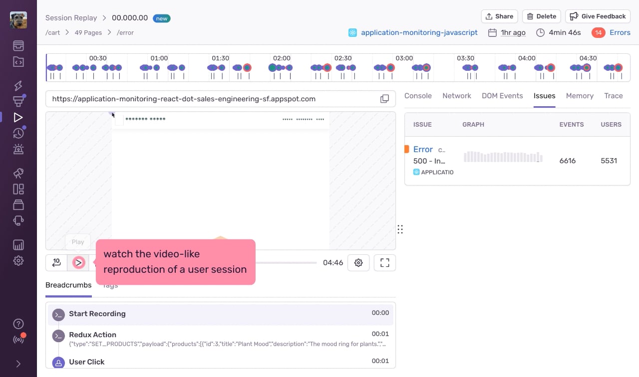This screenshot has width=639, height=377.
Task: Play the session replay
Action: point(78,263)
